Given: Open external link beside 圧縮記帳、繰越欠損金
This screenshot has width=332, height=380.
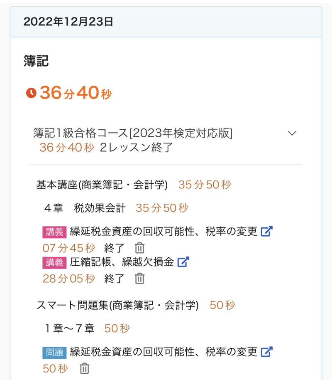Looking at the screenshot, I should pyautogui.click(x=183, y=262).
